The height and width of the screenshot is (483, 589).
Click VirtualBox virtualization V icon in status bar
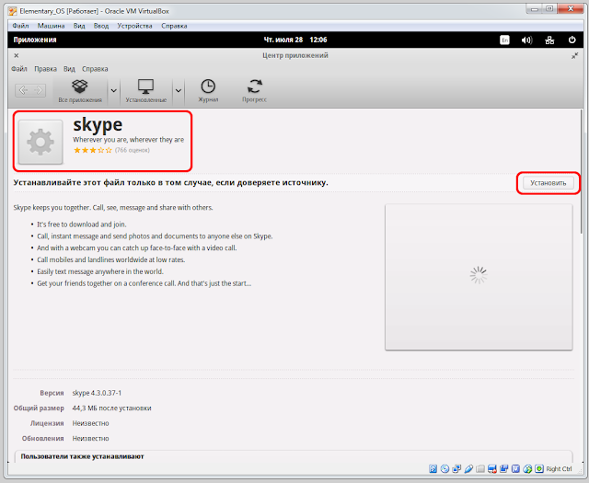tap(515, 468)
